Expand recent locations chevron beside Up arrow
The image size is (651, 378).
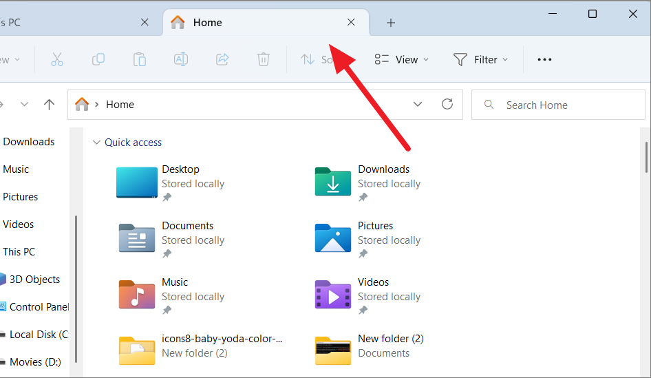click(25, 104)
